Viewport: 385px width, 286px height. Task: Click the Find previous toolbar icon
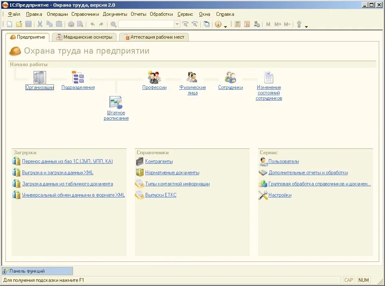(195, 24)
